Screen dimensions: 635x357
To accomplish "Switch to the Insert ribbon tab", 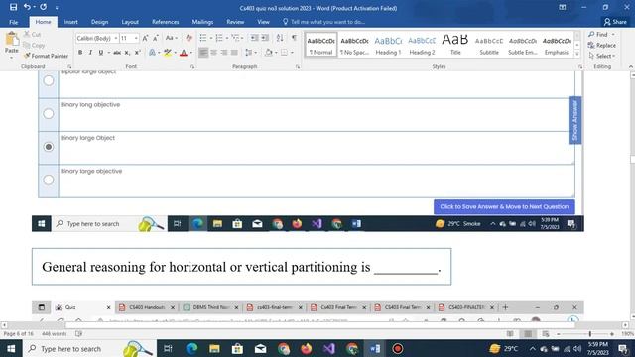I will (x=70, y=22).
